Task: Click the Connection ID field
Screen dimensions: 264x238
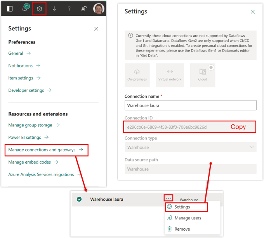Action: [x=189, y=127]
